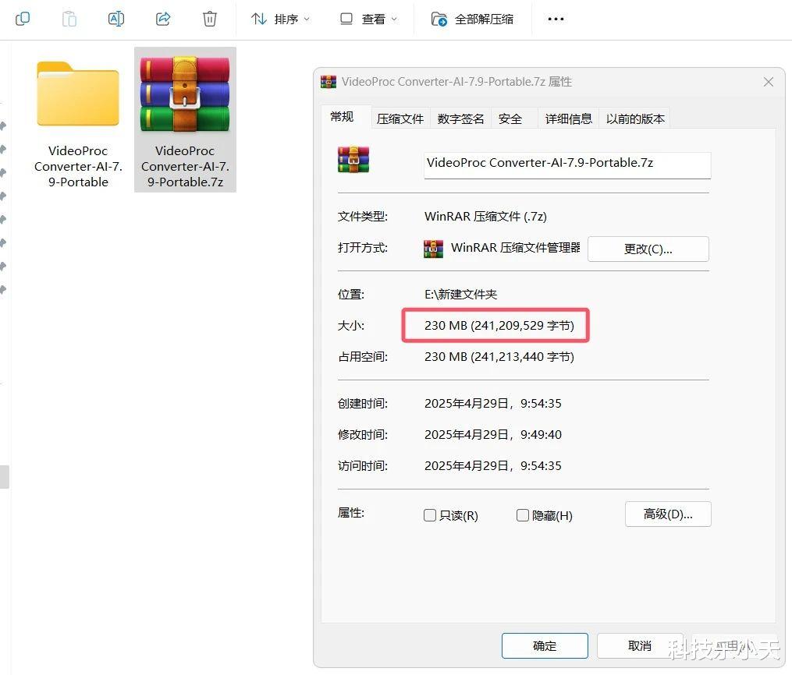Click the WinRAR 压缩文件 (.7z) file type text
The width and height of the screenshot is (792, 675).
point(485,217)
